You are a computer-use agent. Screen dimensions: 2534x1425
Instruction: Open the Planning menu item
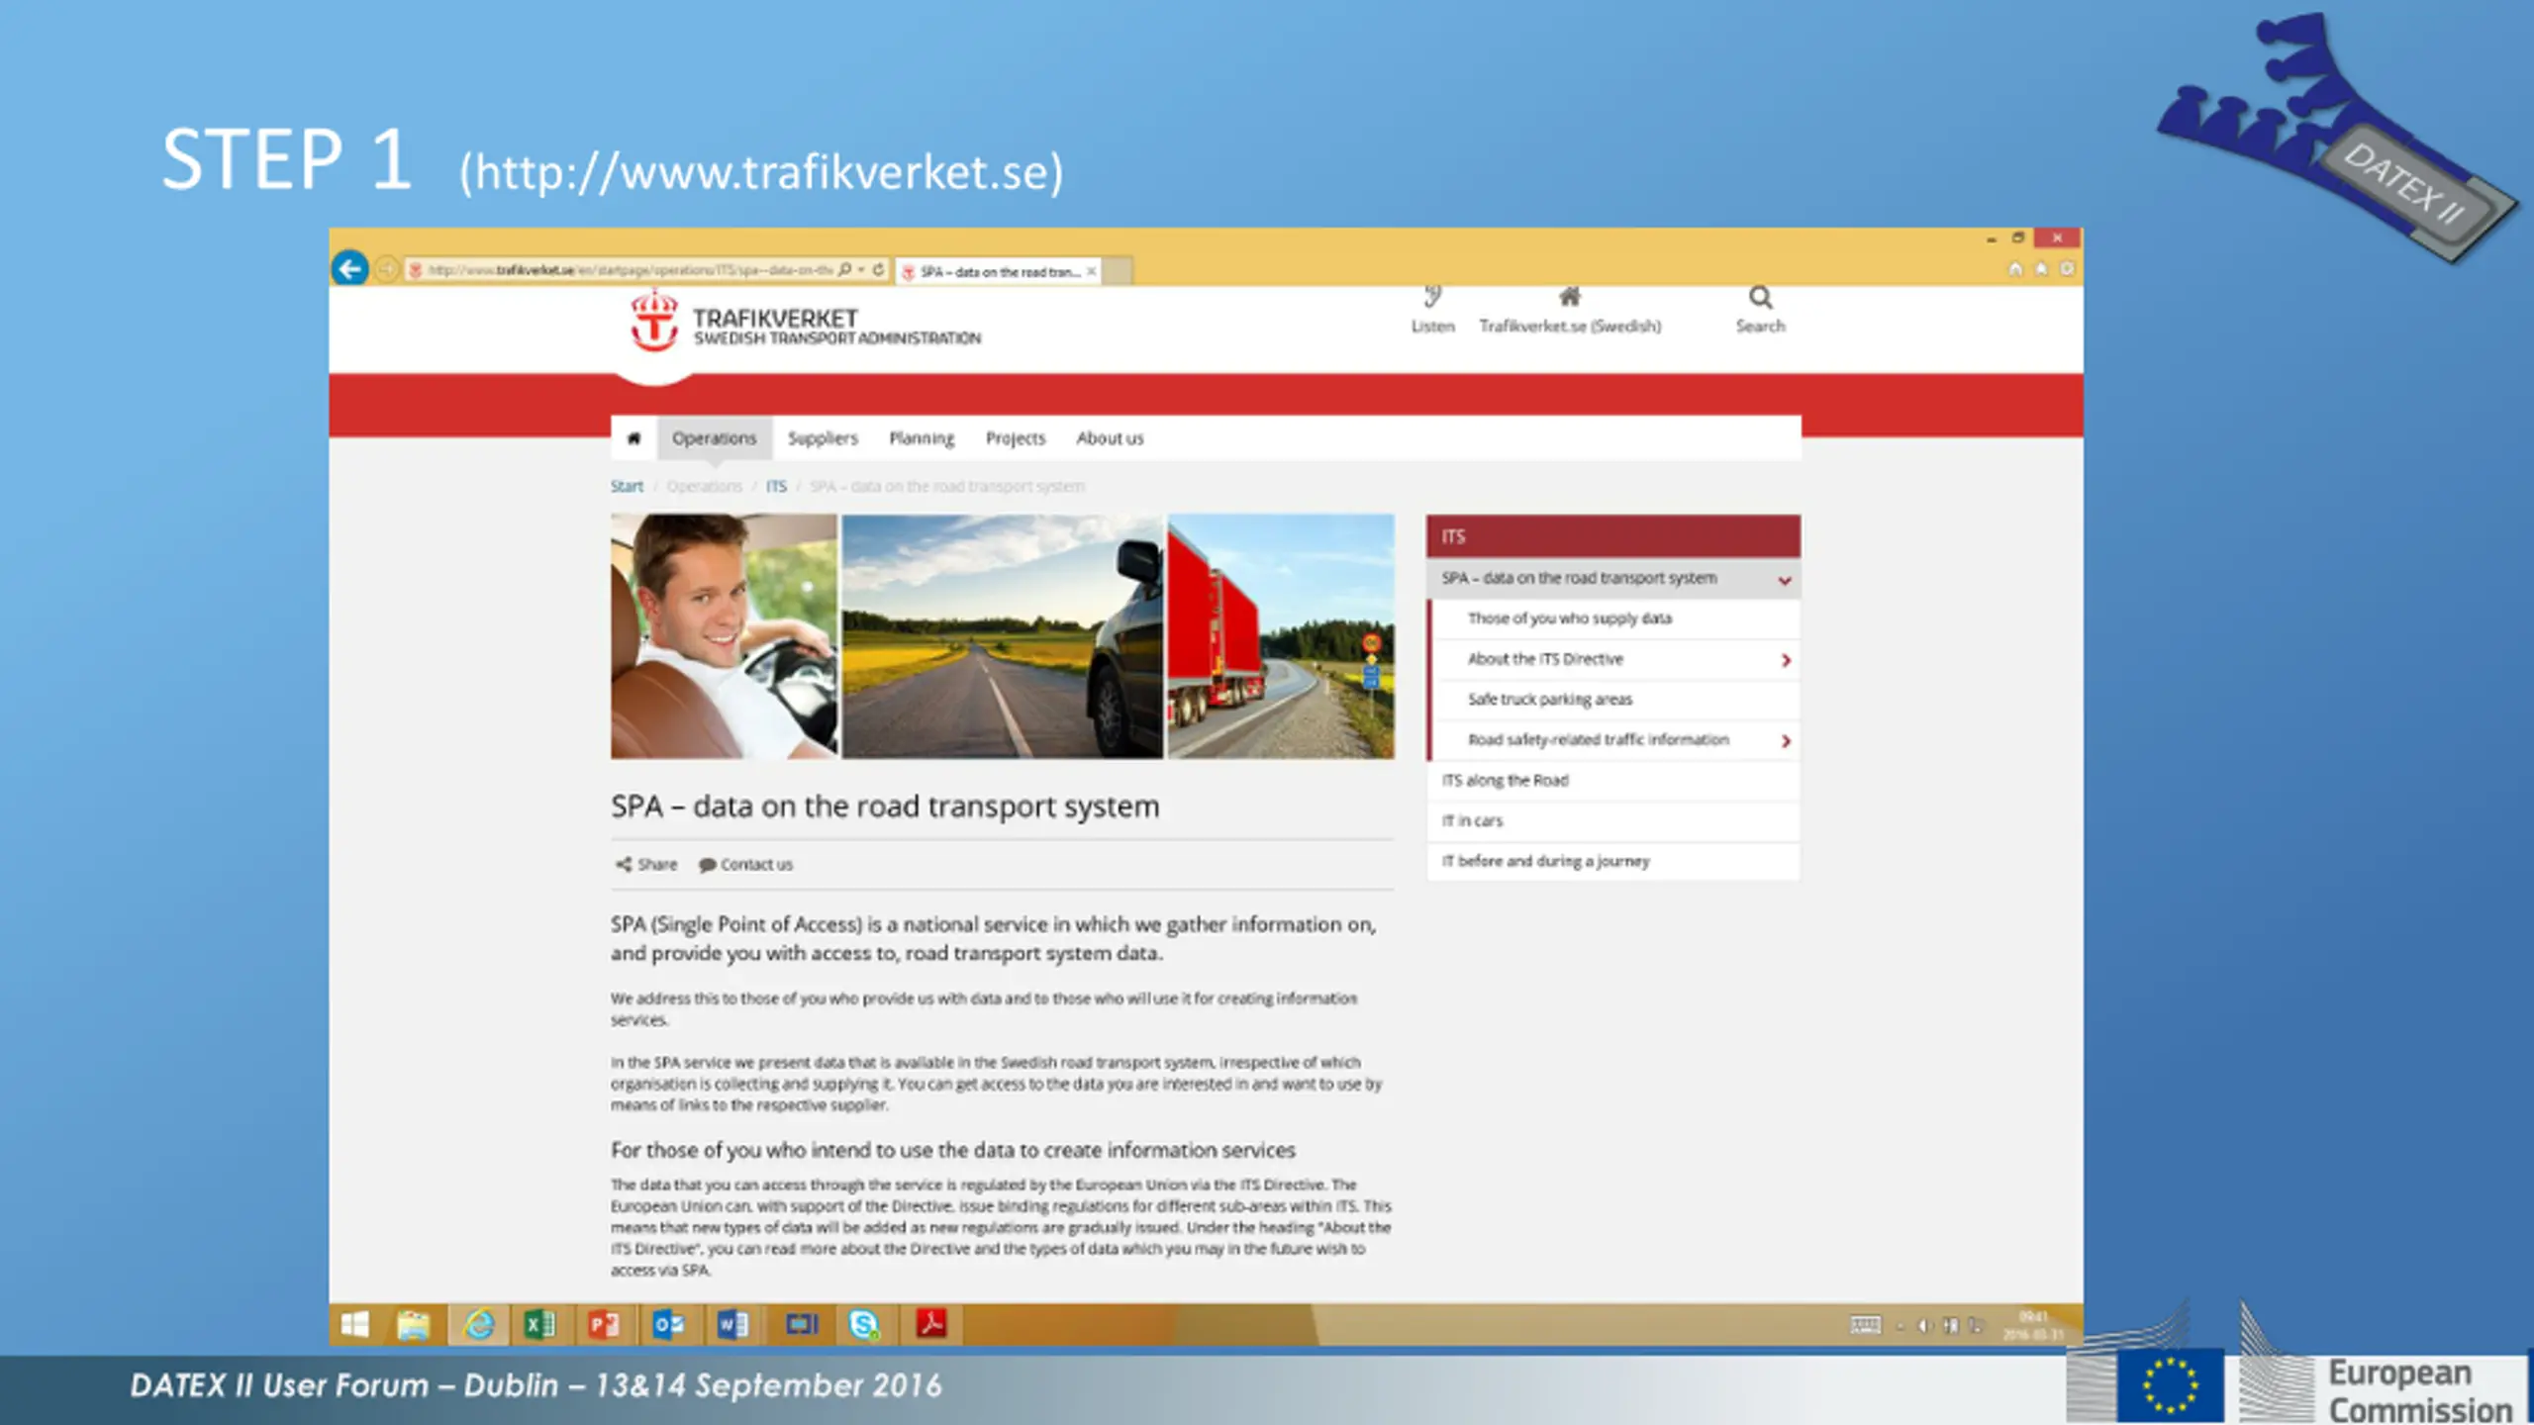coord(922,438)
